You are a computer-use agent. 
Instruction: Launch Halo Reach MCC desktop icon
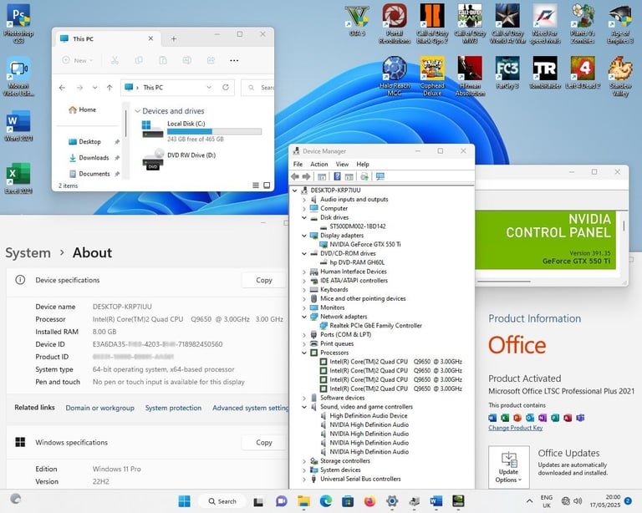(x=395, y=76)
